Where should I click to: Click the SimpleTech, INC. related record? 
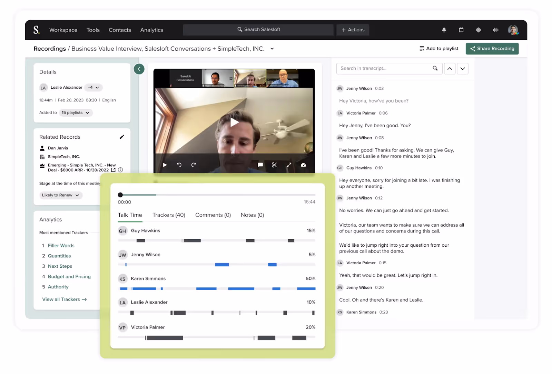[x=64, y=157]
